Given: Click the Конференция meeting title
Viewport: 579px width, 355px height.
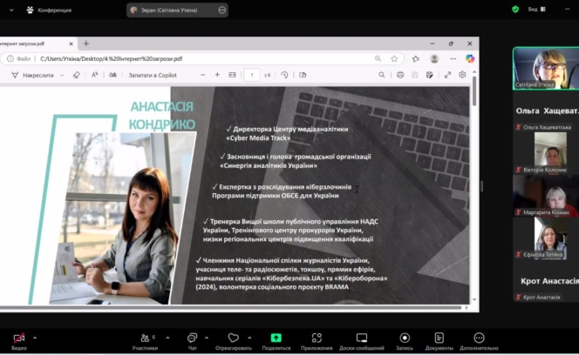Looking at the screenshot, I should click(54, 10).
